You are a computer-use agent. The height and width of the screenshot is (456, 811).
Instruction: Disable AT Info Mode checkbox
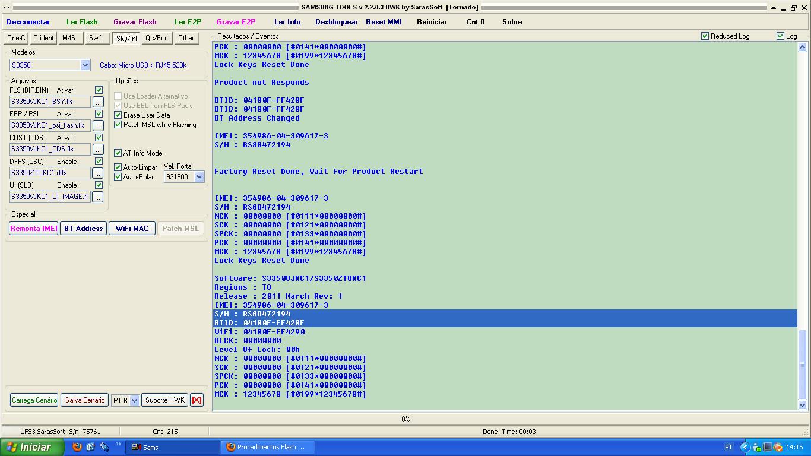click(118, 153)
